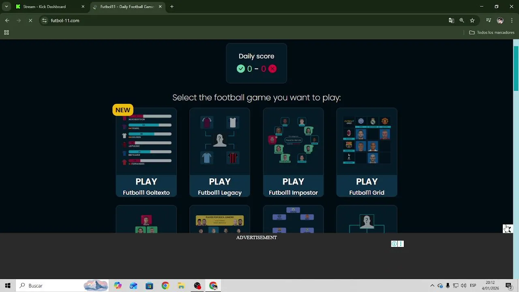Click the microphone icon in the system tray
This screenshot has height=292, width=519.
[x=448, y=286]
